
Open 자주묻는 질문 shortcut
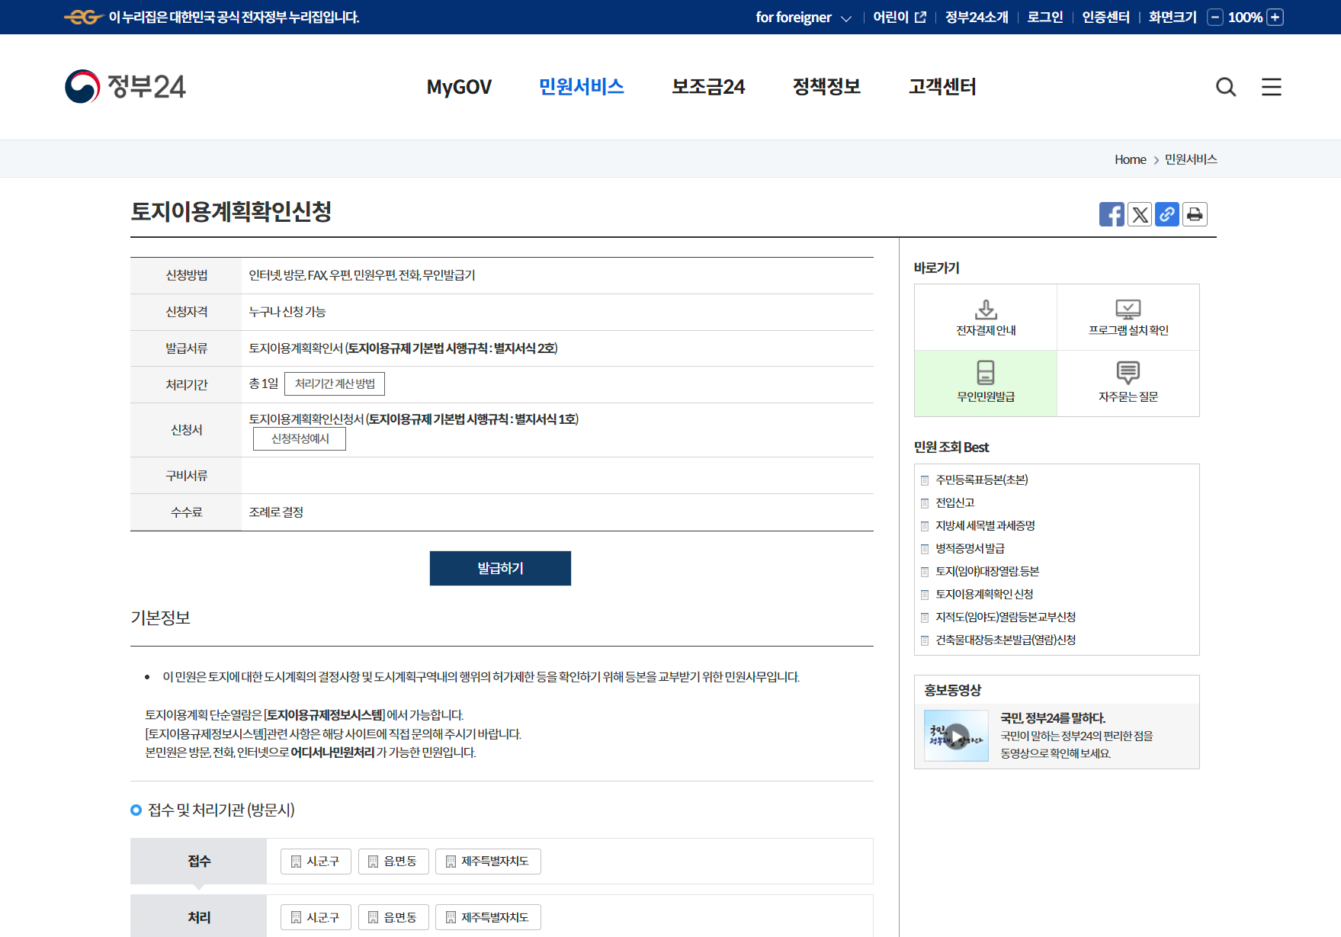coord(1128,383)
